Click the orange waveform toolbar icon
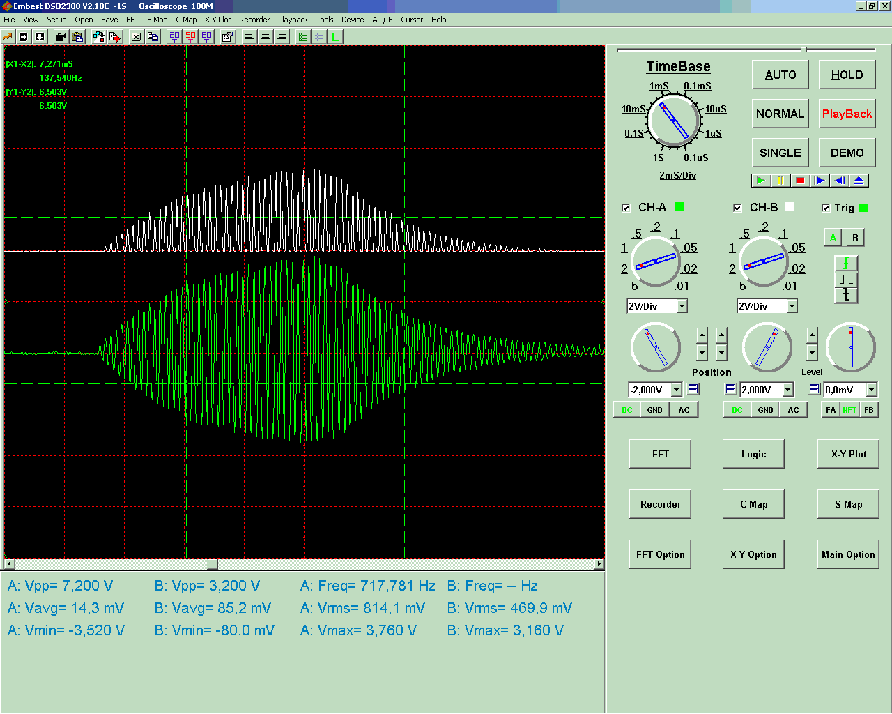 [8, 37]
